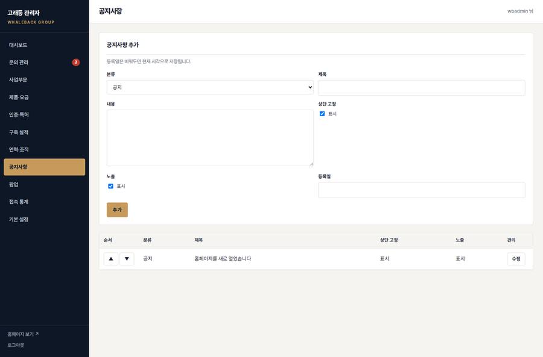Viewport: 543px width, 357px height.
Task: Open the 연혁·조직 section
Action: coord(44,150)
